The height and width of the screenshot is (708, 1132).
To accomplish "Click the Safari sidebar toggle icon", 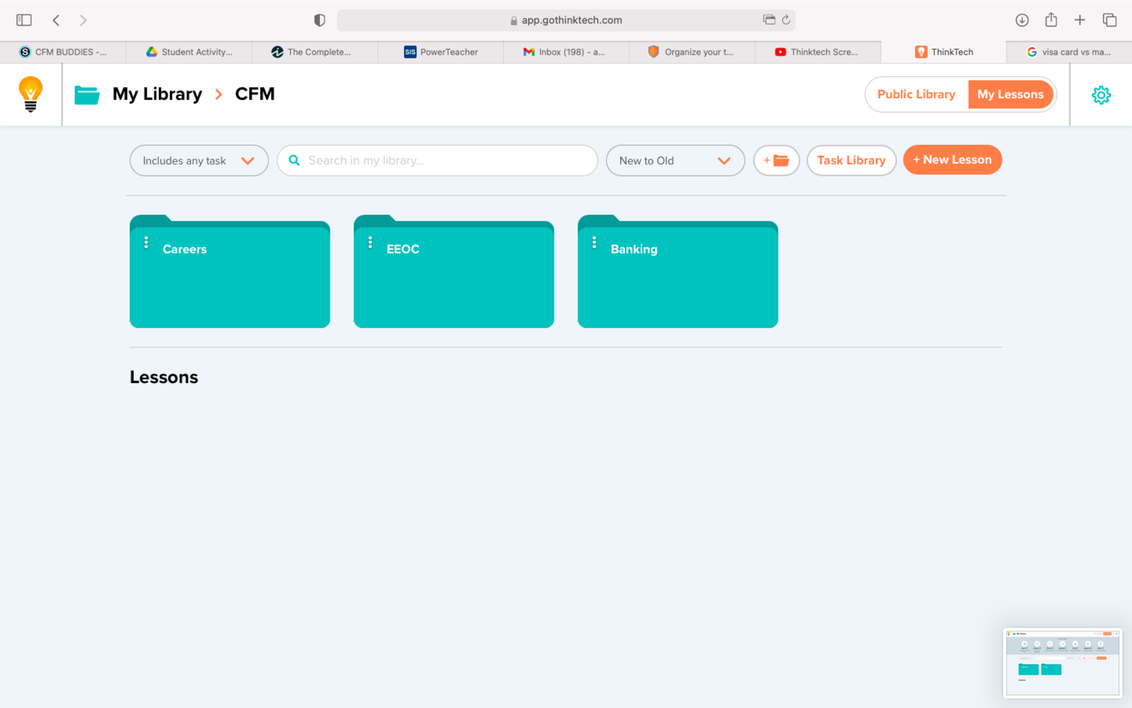I will coord(24,20).
